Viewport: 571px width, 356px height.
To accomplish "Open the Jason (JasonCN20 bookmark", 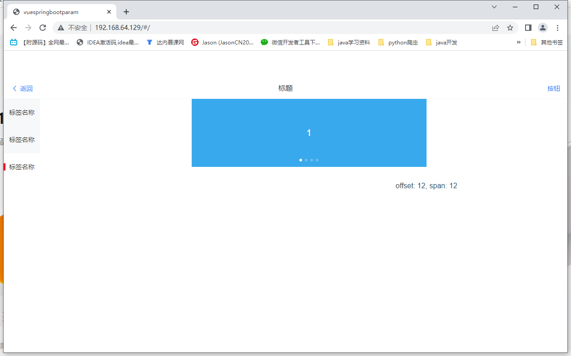I will click(x=223, y=42).
